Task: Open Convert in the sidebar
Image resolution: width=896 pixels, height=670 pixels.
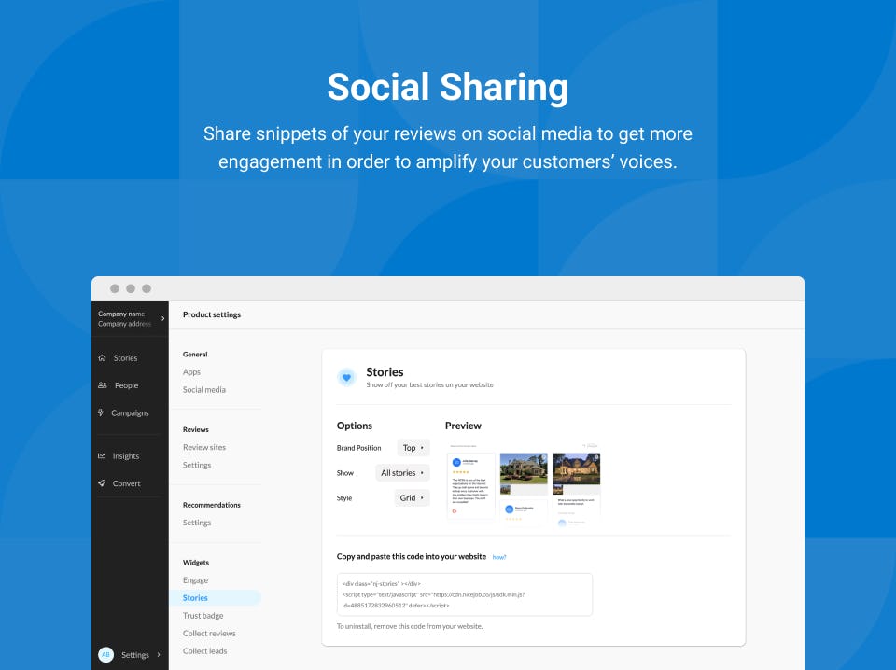Action: point(126,483)
